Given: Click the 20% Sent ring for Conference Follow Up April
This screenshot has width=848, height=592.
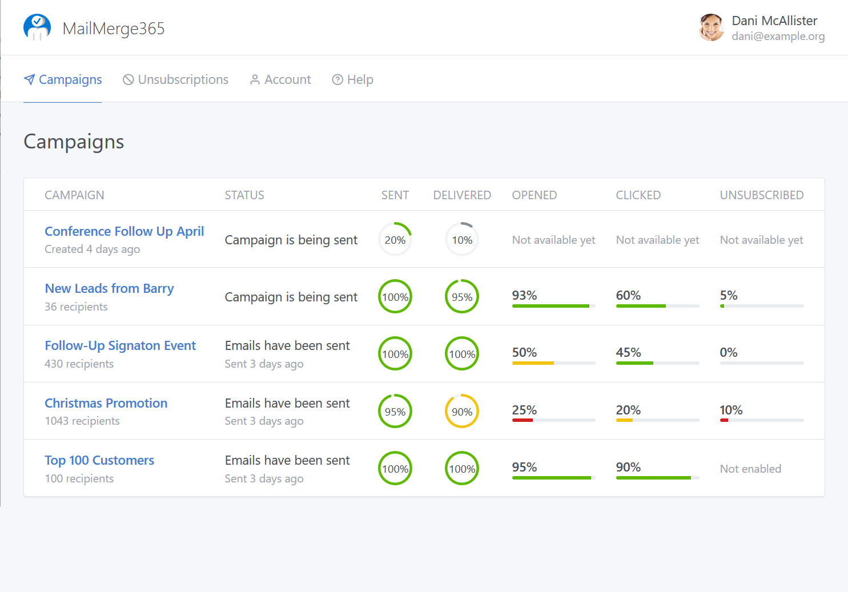Looking at the screenshot, I should point(395,239).
